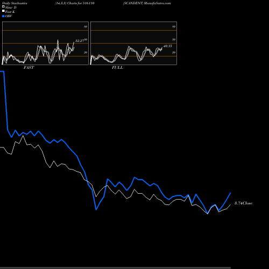Click the Fast K legend swatch

3,11
